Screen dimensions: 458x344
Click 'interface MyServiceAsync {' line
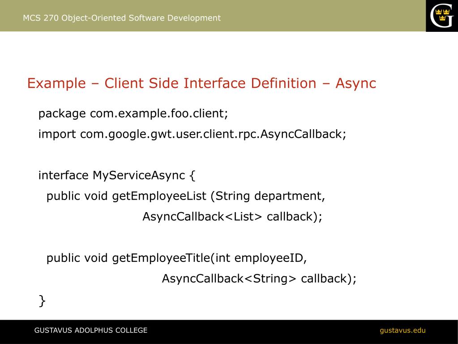point(117,175)
